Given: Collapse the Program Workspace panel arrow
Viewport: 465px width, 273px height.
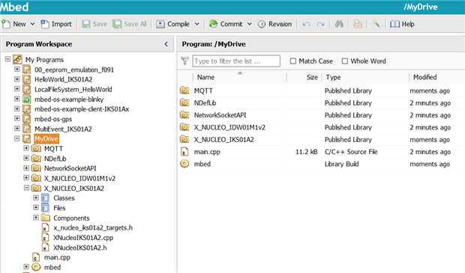Looking at the screenshot, I should [x=166, y=44].
